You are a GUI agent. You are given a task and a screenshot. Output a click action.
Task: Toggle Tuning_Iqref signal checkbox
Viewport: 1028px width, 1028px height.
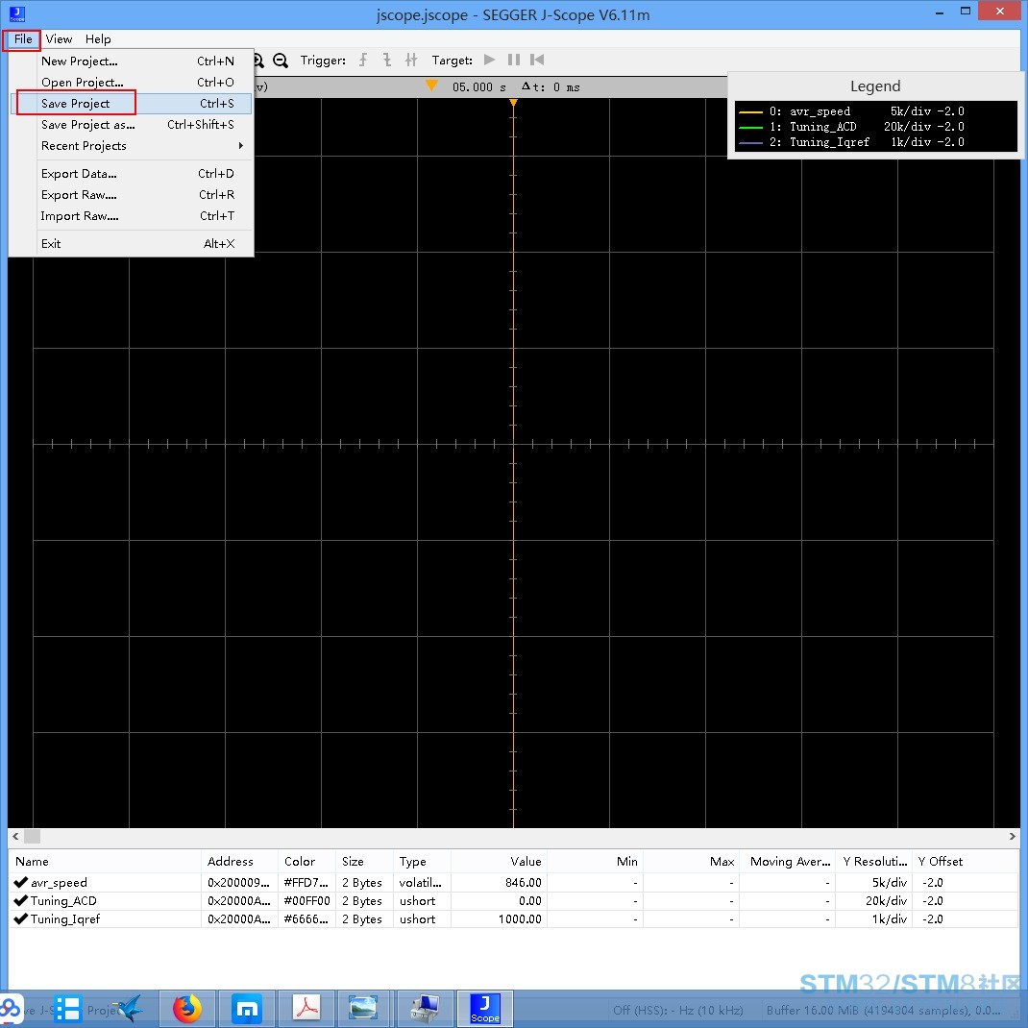pos(20,919)
